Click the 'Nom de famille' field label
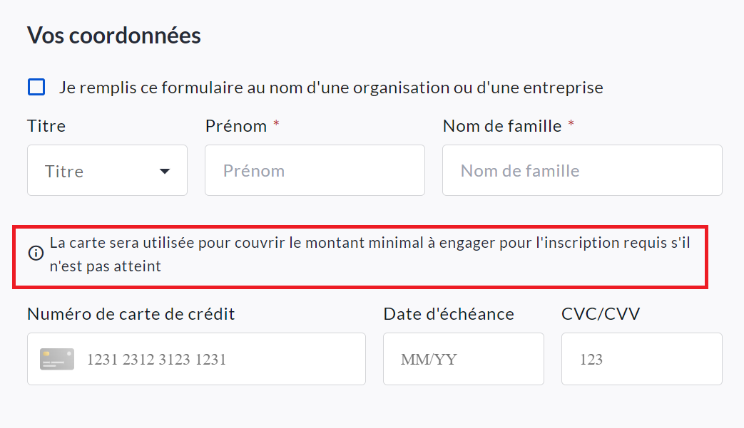 (x=502, y=126)
